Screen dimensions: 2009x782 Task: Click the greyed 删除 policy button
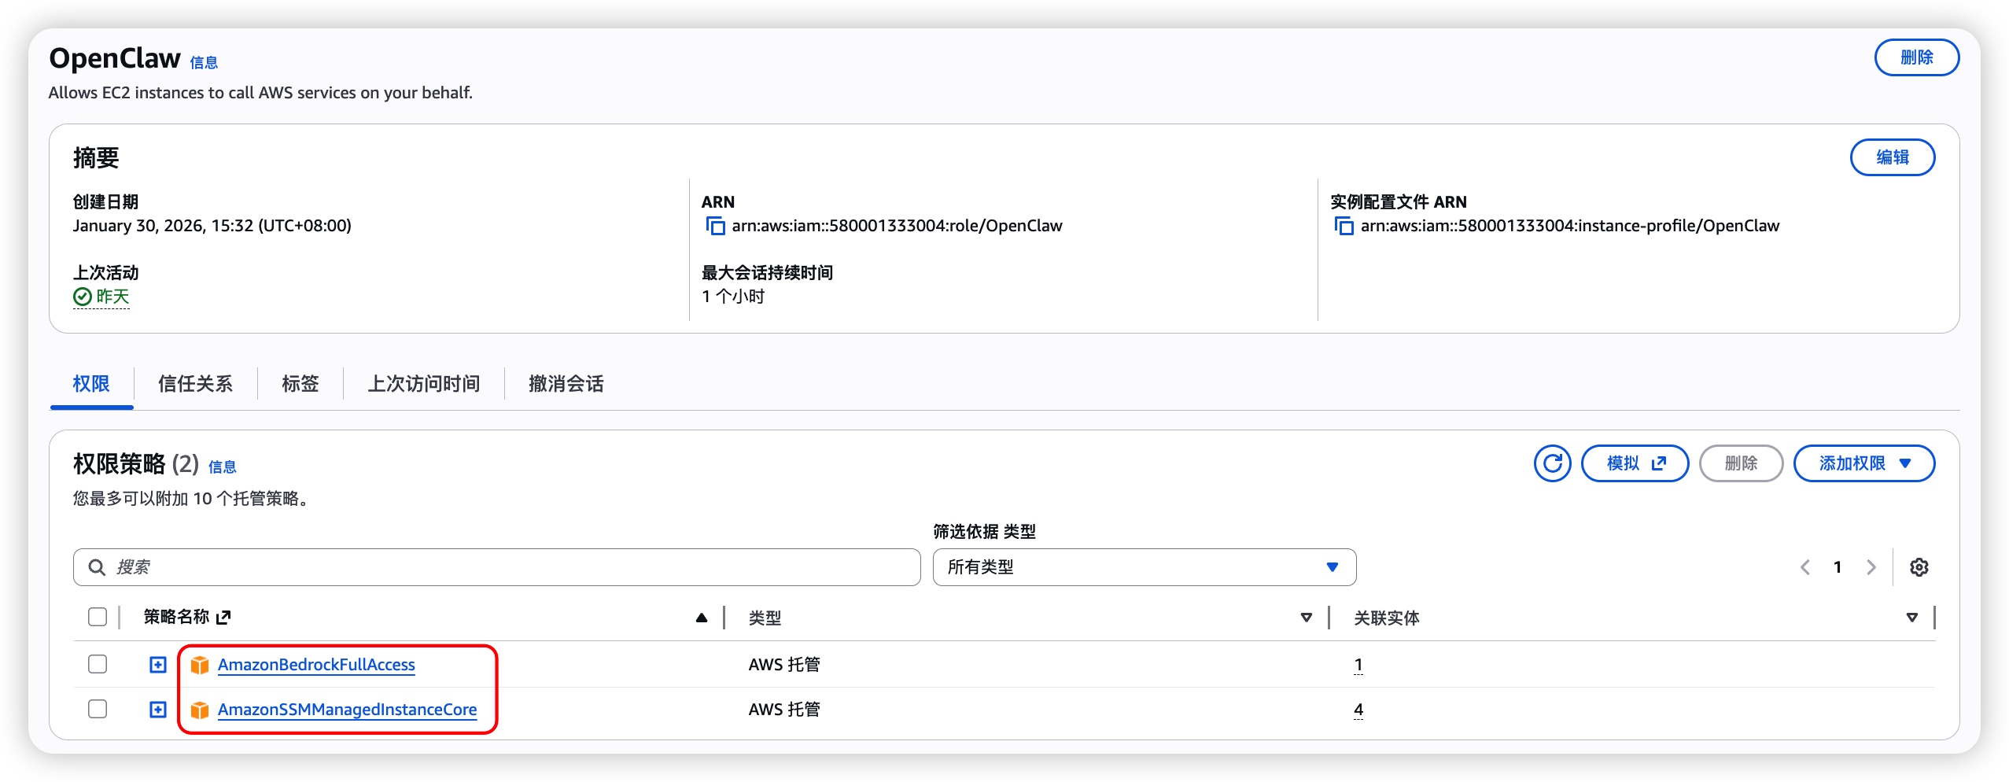pos(1741,463)
